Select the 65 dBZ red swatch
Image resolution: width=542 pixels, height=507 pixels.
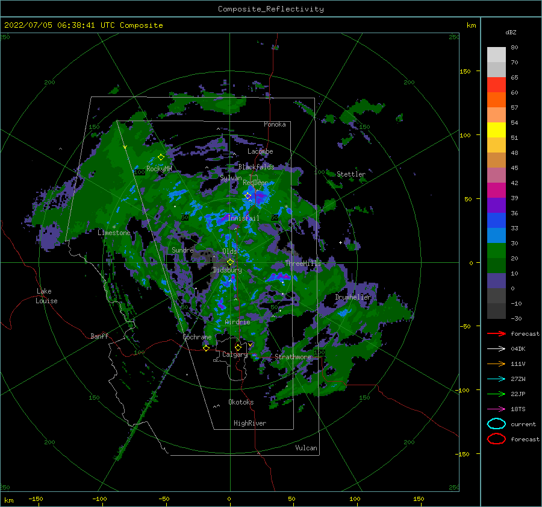click(496, 84)
